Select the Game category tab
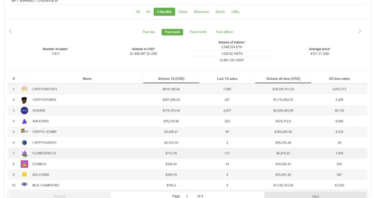 pos(183,12)
